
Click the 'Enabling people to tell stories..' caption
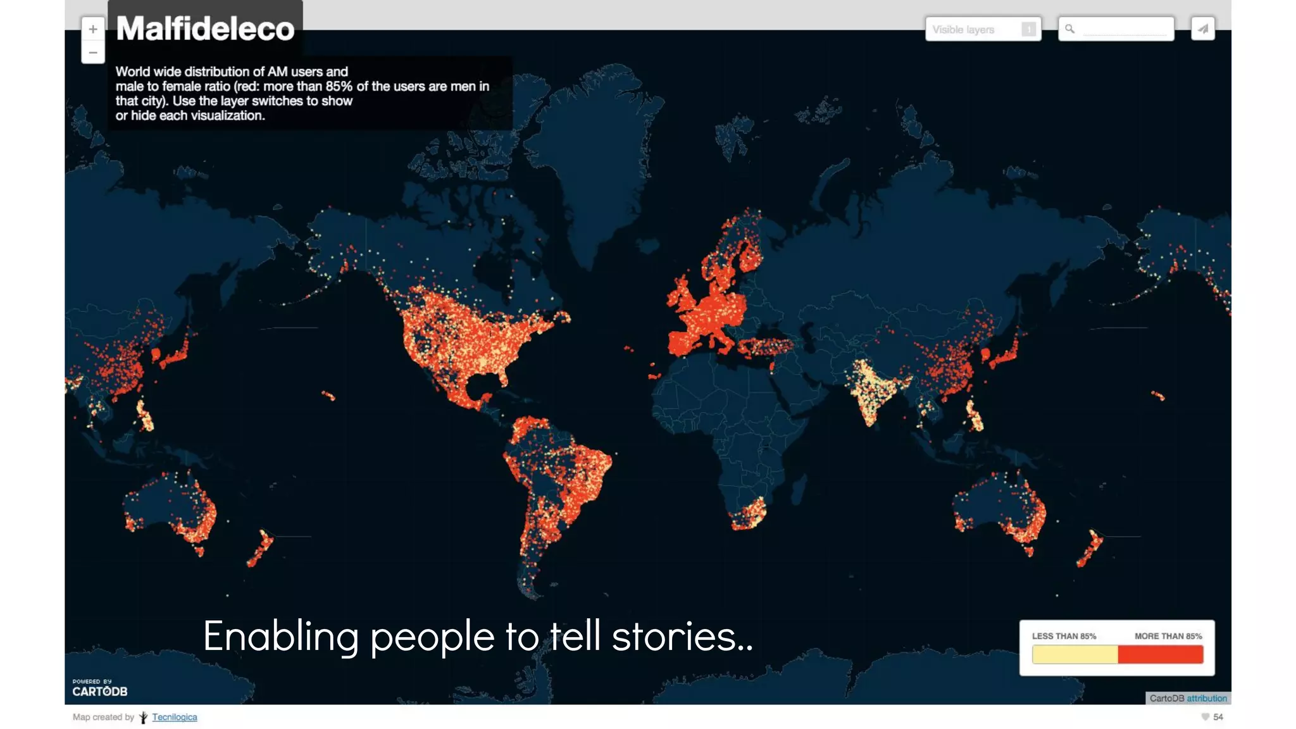[478, 636]
